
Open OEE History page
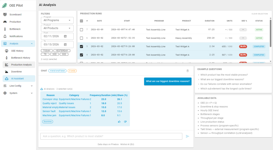pos(17,51)
